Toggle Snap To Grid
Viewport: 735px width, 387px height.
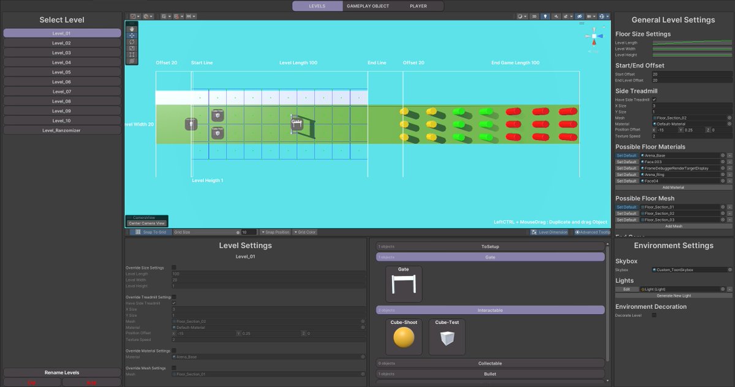(151, 232)
